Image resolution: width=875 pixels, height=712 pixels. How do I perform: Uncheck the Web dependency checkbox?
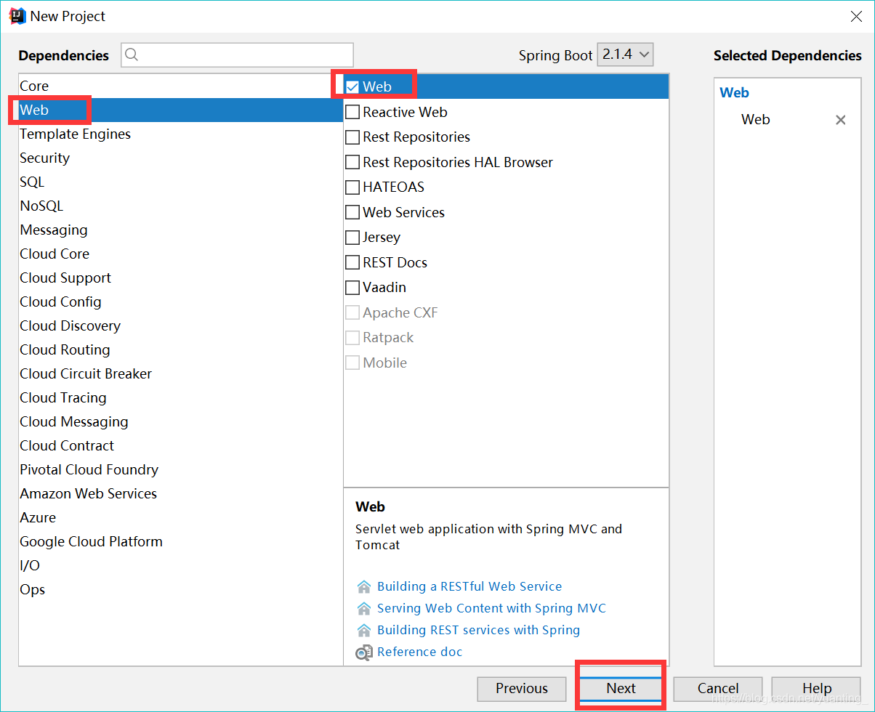(352, 86)
